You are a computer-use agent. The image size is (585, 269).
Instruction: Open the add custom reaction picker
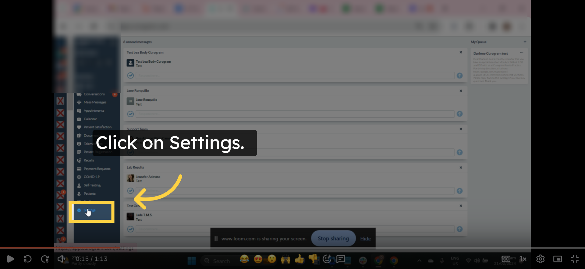(x=327, y=259)
